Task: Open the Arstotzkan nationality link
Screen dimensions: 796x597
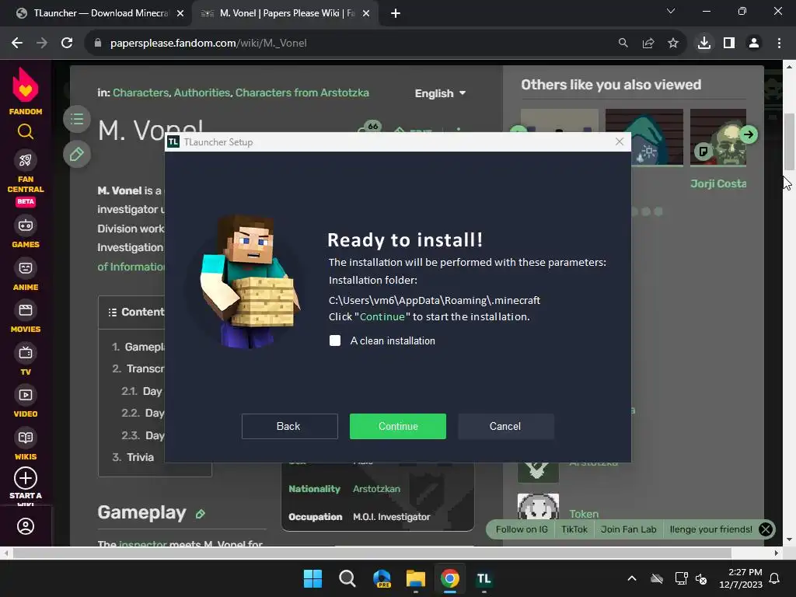Action: [x=377, y=489]
